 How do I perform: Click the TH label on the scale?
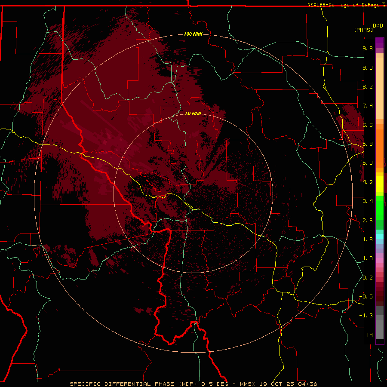[x=369, y=335]
